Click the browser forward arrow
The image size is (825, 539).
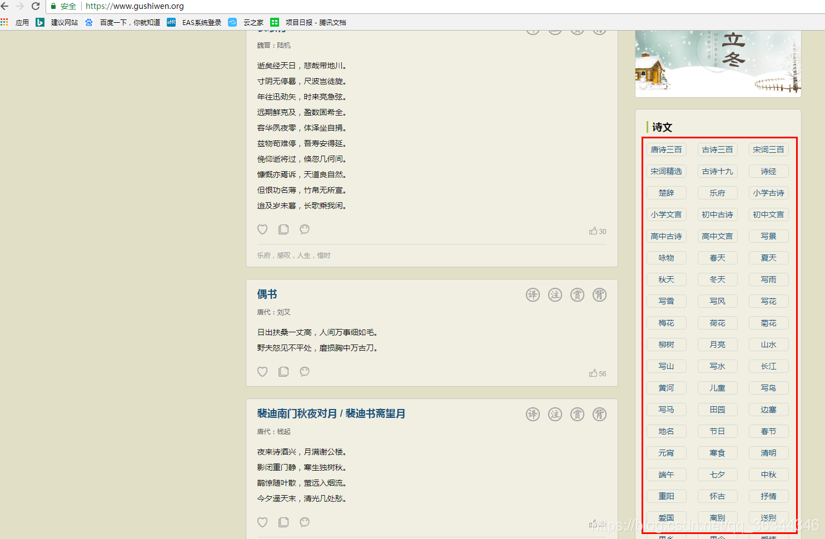tap(20, 6)
